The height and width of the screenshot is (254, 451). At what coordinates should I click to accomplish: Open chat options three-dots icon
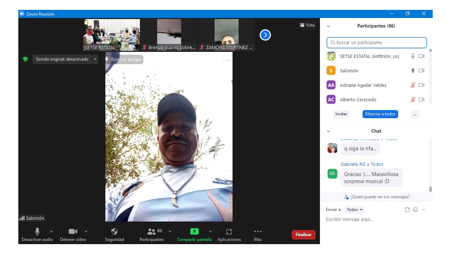(x=424, y=210)
